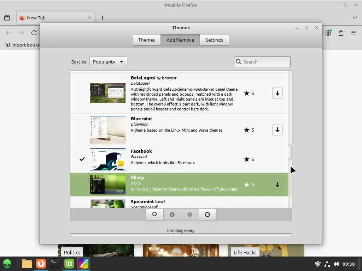
Task: Click the Installing Minty status text
Action: pyautogui.click(x=181, y=231)
